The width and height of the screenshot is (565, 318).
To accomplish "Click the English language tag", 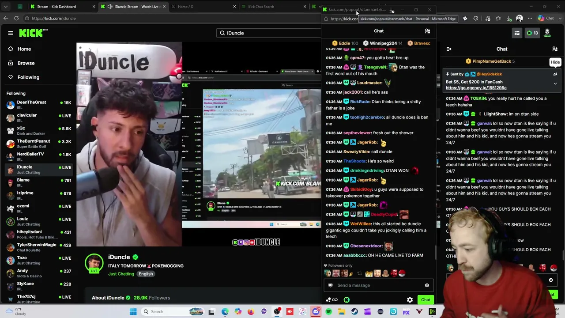I will coord(146,274).
